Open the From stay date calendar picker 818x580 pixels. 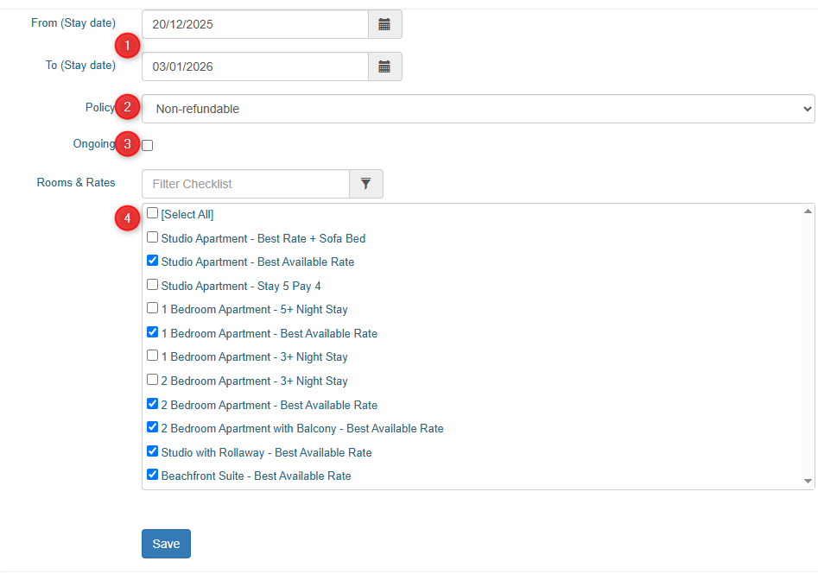[385, 24]
